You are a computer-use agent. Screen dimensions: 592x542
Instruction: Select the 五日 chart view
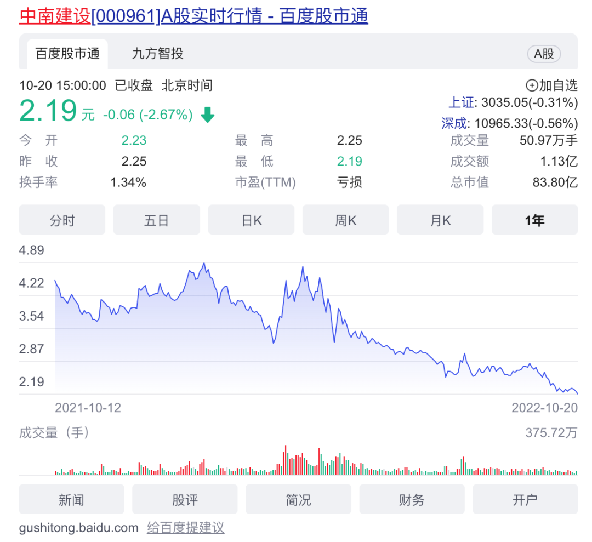156,220
